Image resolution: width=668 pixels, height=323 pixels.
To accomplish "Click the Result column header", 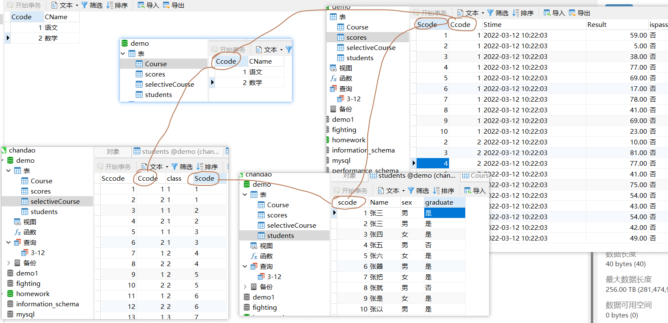I will coord(617,25).
